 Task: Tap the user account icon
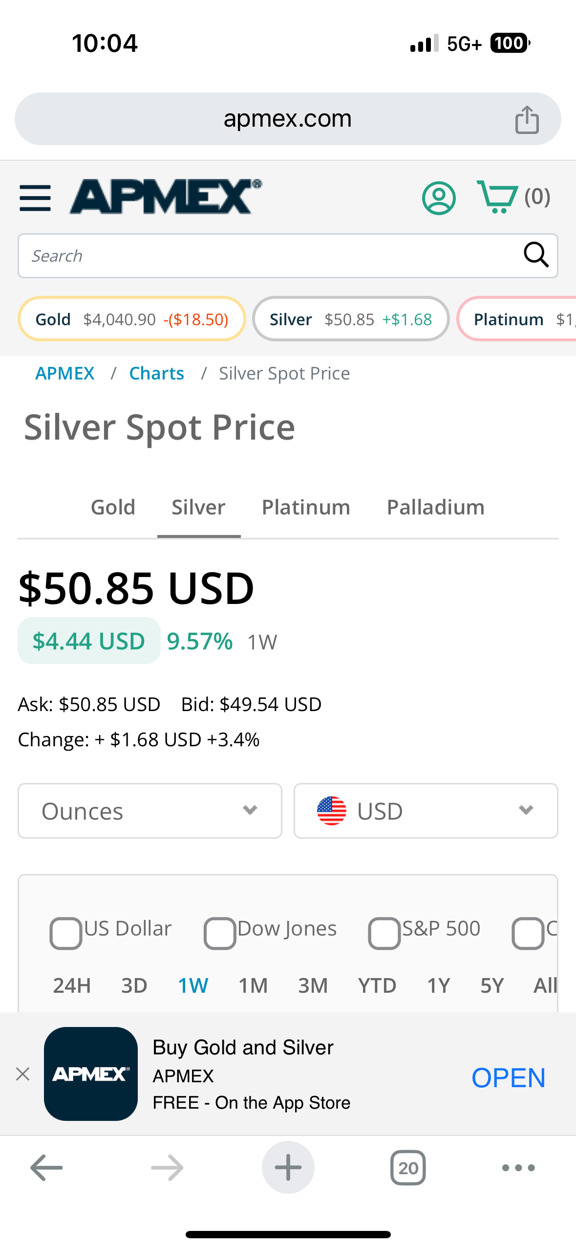point(439,198)
